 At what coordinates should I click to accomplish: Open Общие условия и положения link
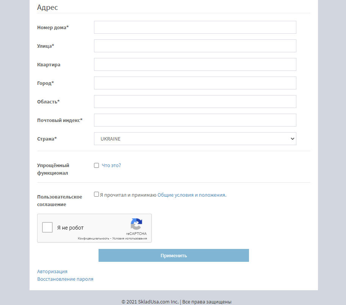coord(192,195)
